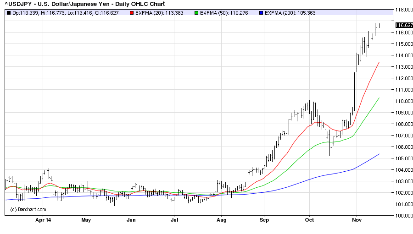413x234 pixels.
Task: Click the black OHLC legend square
Action: coord(9,13)
